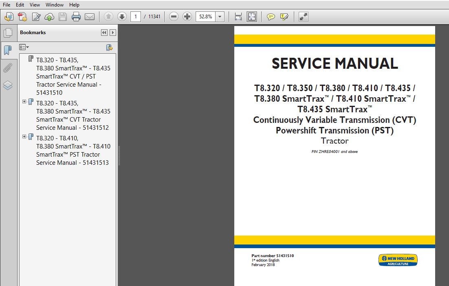Print the document using printer icon
Image resolution: width=449 pixels, height=286 pixels.
click(x=76, y=17)
